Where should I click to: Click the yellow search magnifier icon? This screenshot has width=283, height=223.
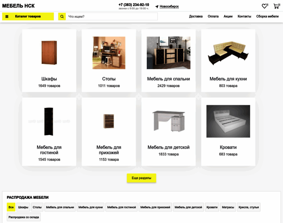pos(62,16)
